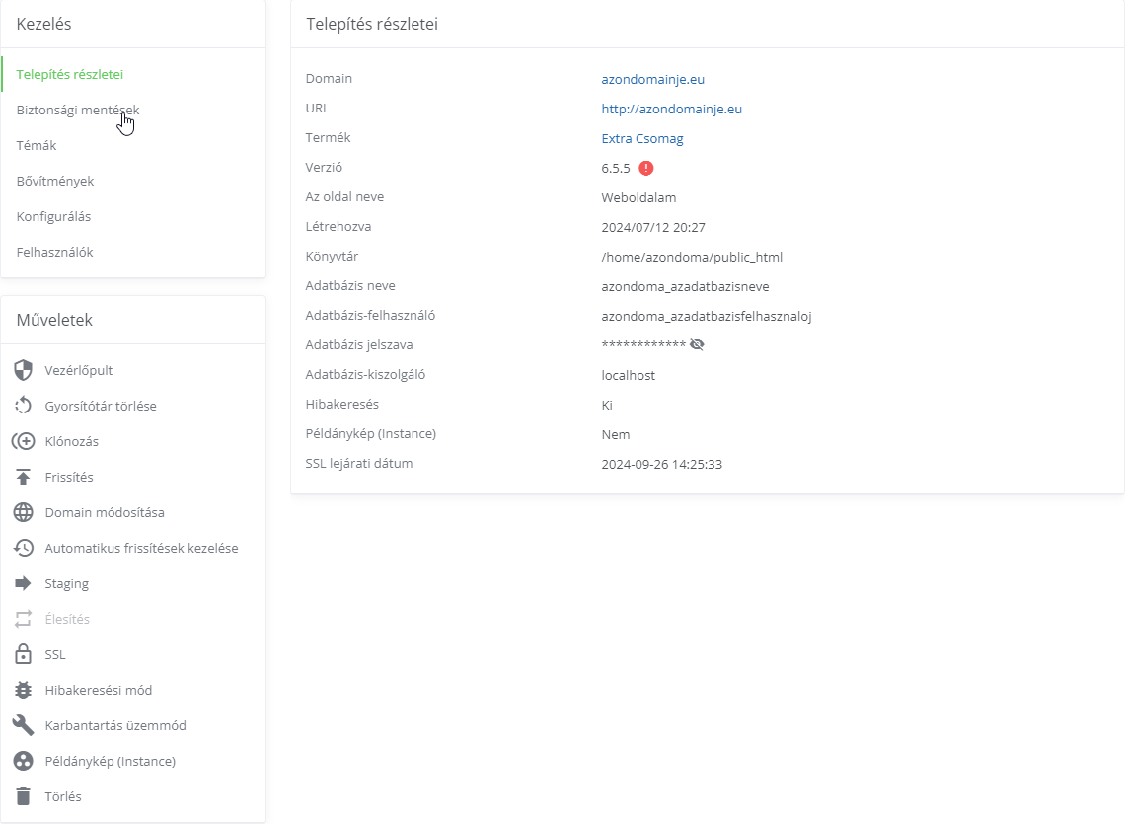Select Automatikus frissítések kezelése option
1126x824 pixels.
tap(141, 548)
